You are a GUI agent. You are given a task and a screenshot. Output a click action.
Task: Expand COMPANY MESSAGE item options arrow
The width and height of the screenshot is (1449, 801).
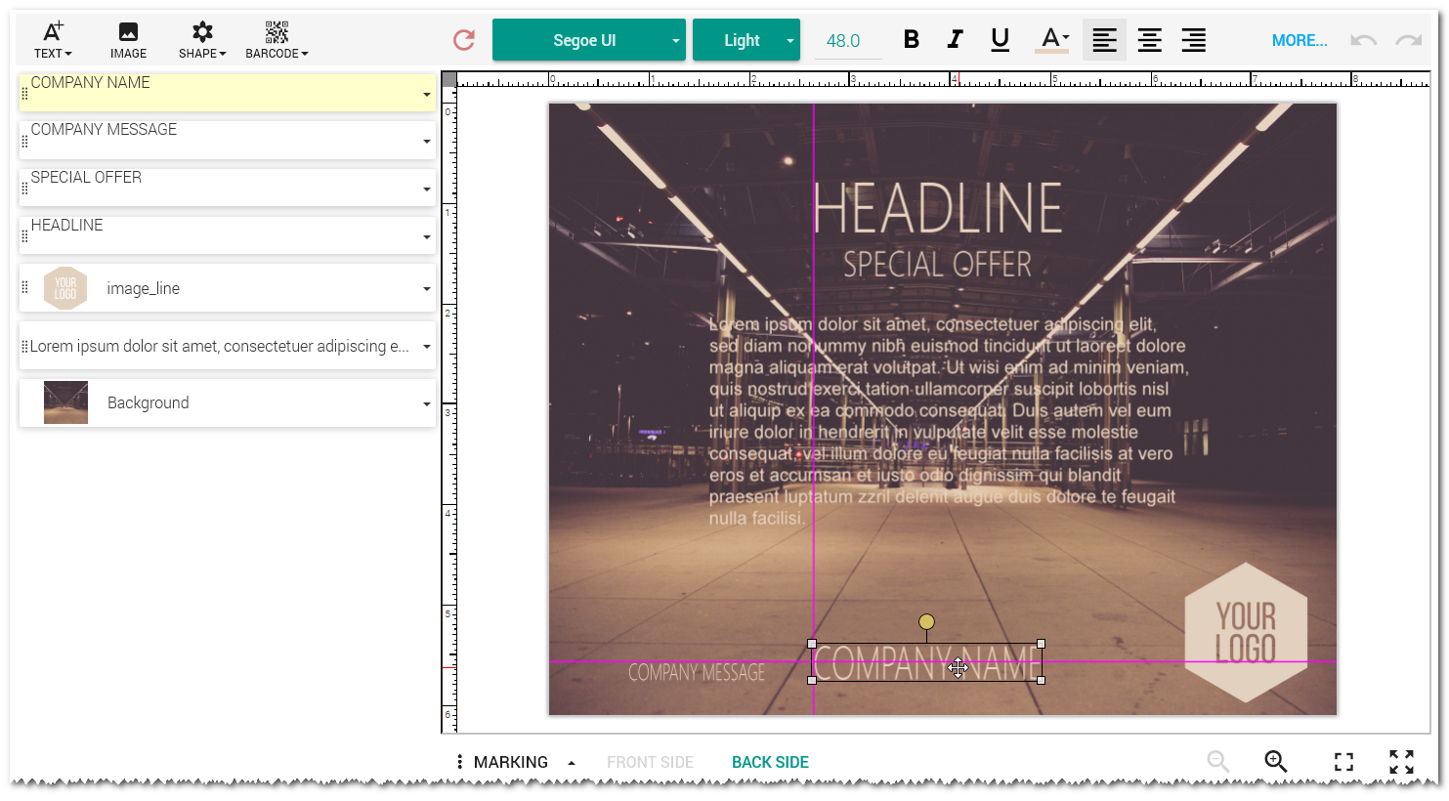[427, 142]
